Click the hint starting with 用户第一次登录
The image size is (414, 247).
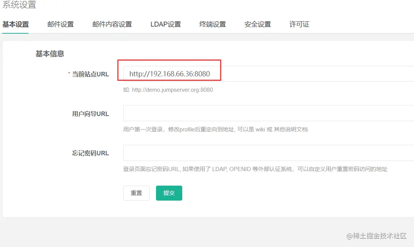point(215,129)
